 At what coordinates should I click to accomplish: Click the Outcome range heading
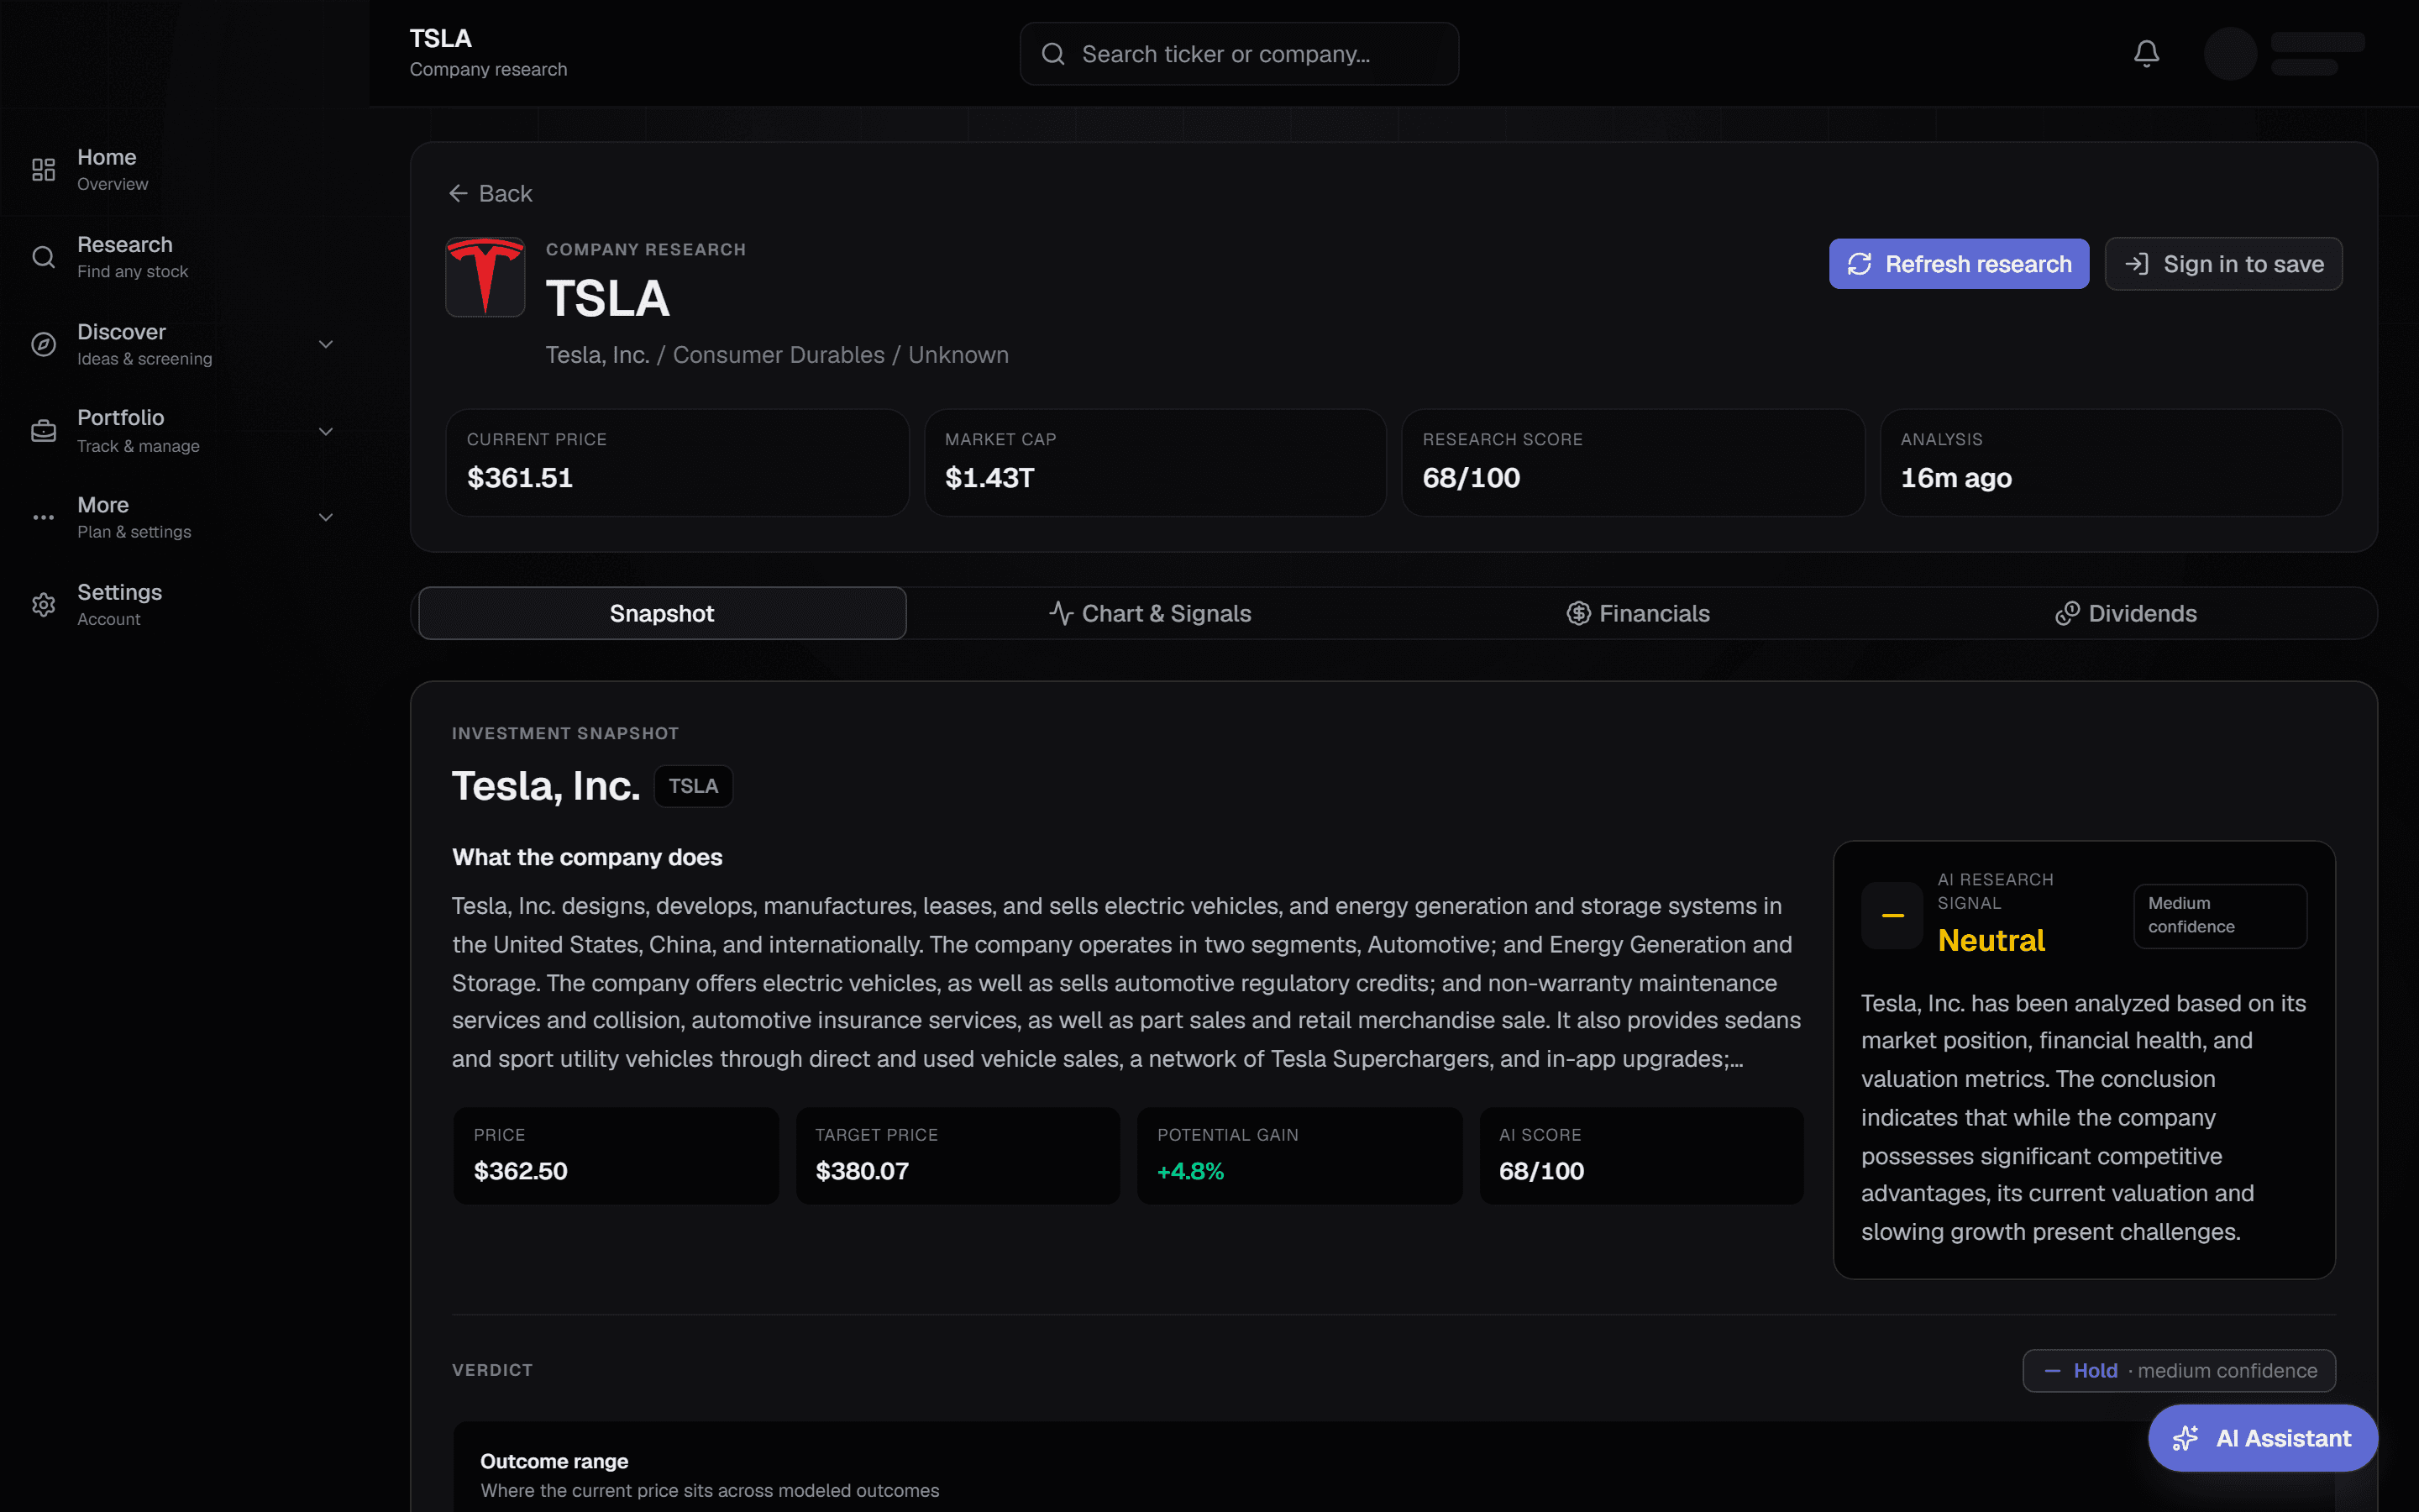coord(554,1461)
